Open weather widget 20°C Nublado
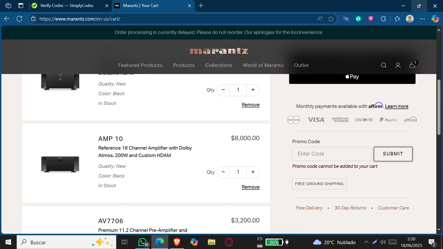The width and height of the screenshot is (443, 249). click(x=334, y=242)
